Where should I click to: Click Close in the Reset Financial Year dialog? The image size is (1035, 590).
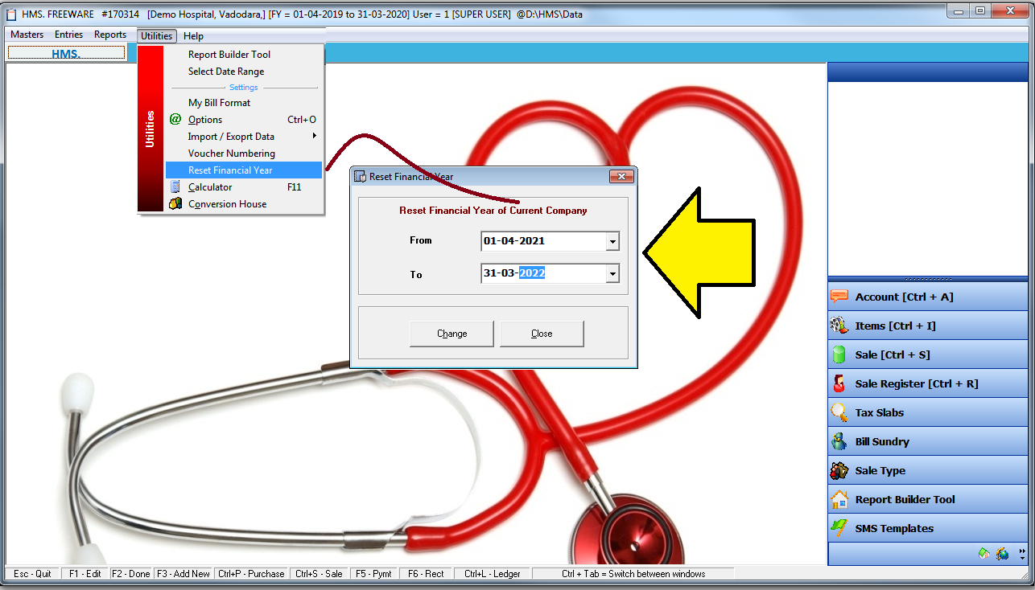542,333
